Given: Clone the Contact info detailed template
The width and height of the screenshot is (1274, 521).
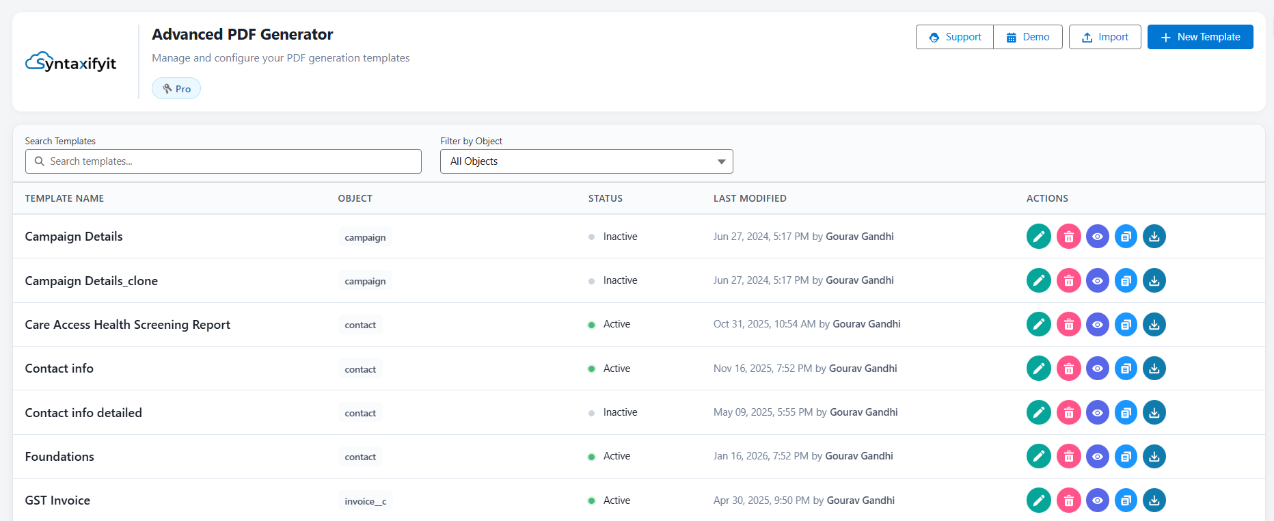Looking at the screenshot, I should click(x=1126, y=412).
